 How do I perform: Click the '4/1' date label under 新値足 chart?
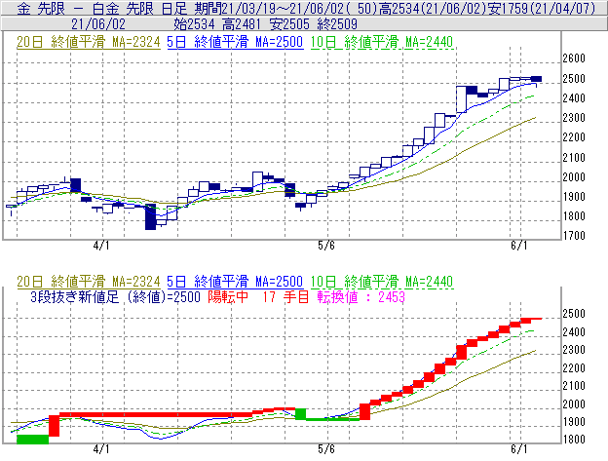(101, 449)
